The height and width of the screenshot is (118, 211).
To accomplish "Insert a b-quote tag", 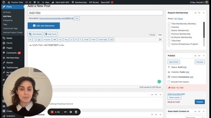I will (47, 40).
